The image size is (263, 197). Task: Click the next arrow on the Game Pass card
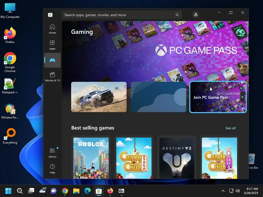pyautogui.click(x=242, y=97)
